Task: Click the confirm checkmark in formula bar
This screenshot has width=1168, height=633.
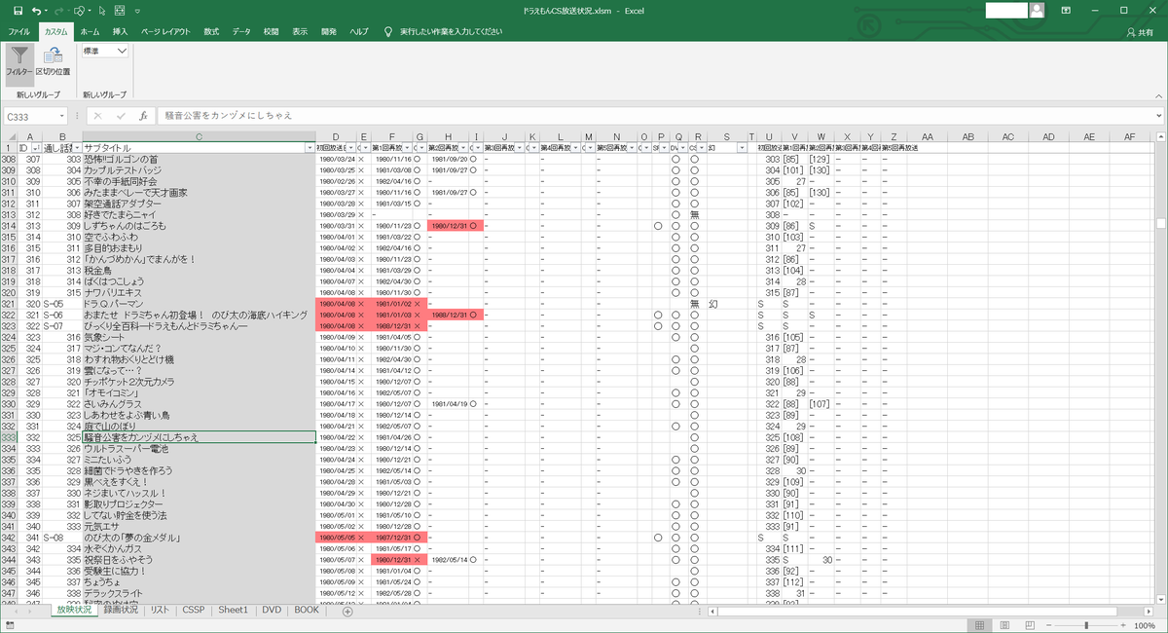Action: 122,115
